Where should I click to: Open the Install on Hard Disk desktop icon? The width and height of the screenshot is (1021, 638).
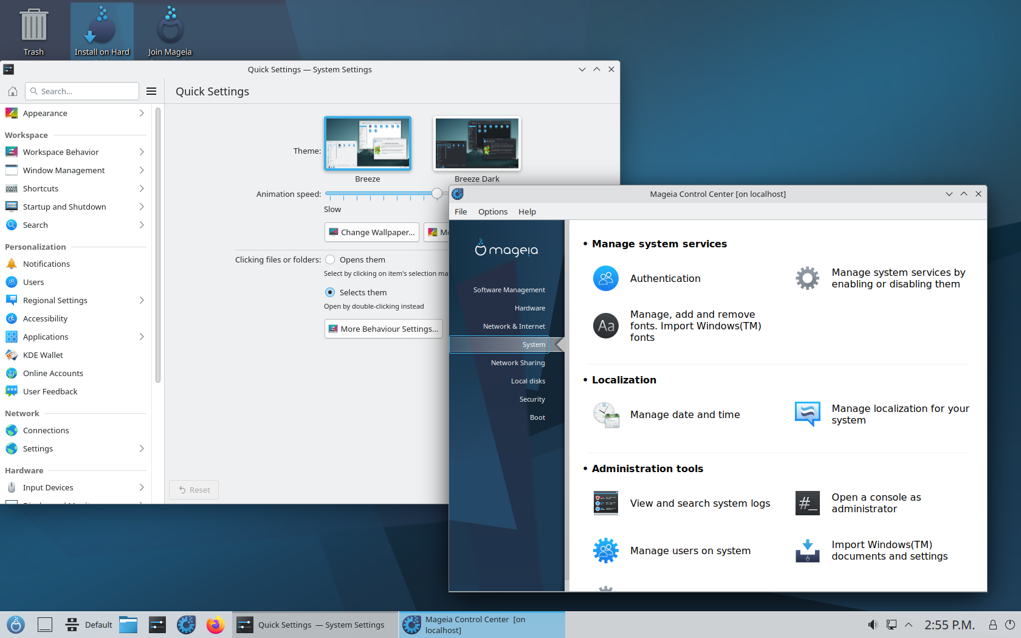pyautogui.click(x=102, y=30)
